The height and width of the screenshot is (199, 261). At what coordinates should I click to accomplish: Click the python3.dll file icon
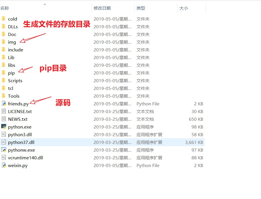pos(4,134)
